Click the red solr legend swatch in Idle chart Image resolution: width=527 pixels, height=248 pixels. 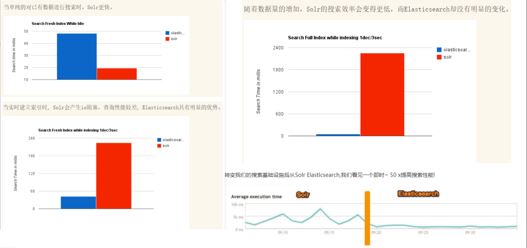coord(167,39)
